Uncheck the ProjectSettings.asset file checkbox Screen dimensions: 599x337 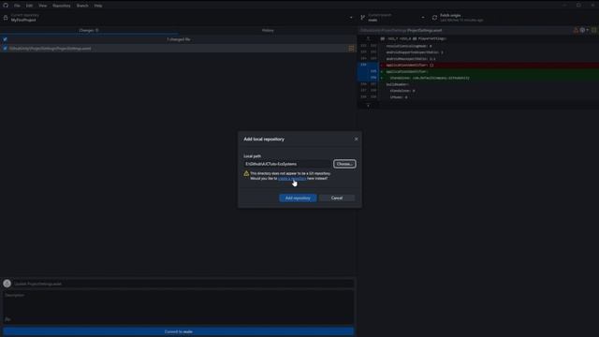(x=5, y=49)
